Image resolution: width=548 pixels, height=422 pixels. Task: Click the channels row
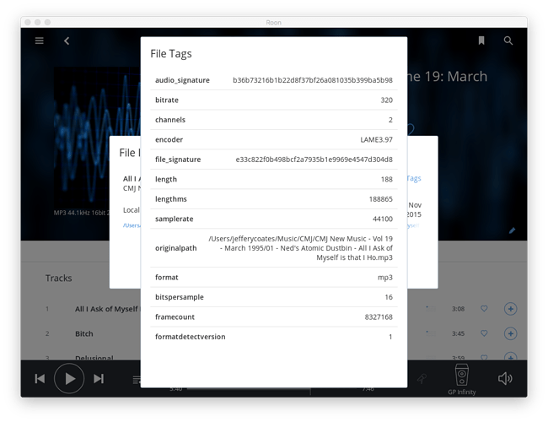[274, 120]
